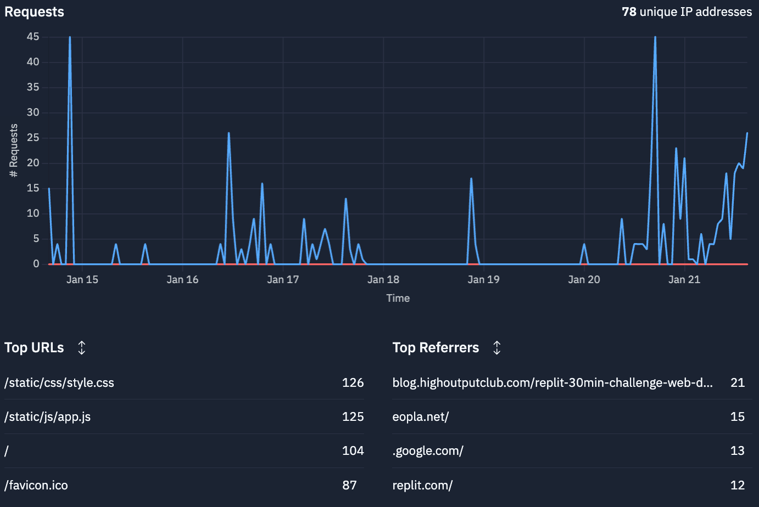Click the 78 unique IP addresses label
759x507 pixels.
point(687,12)
